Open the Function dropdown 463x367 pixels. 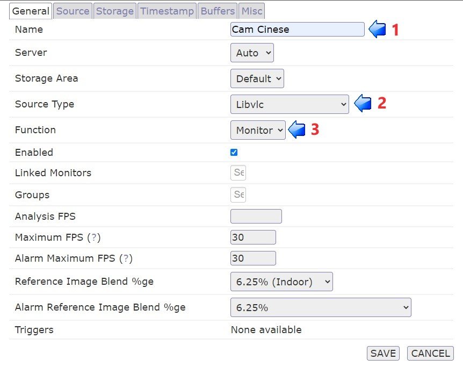point(257,130)
